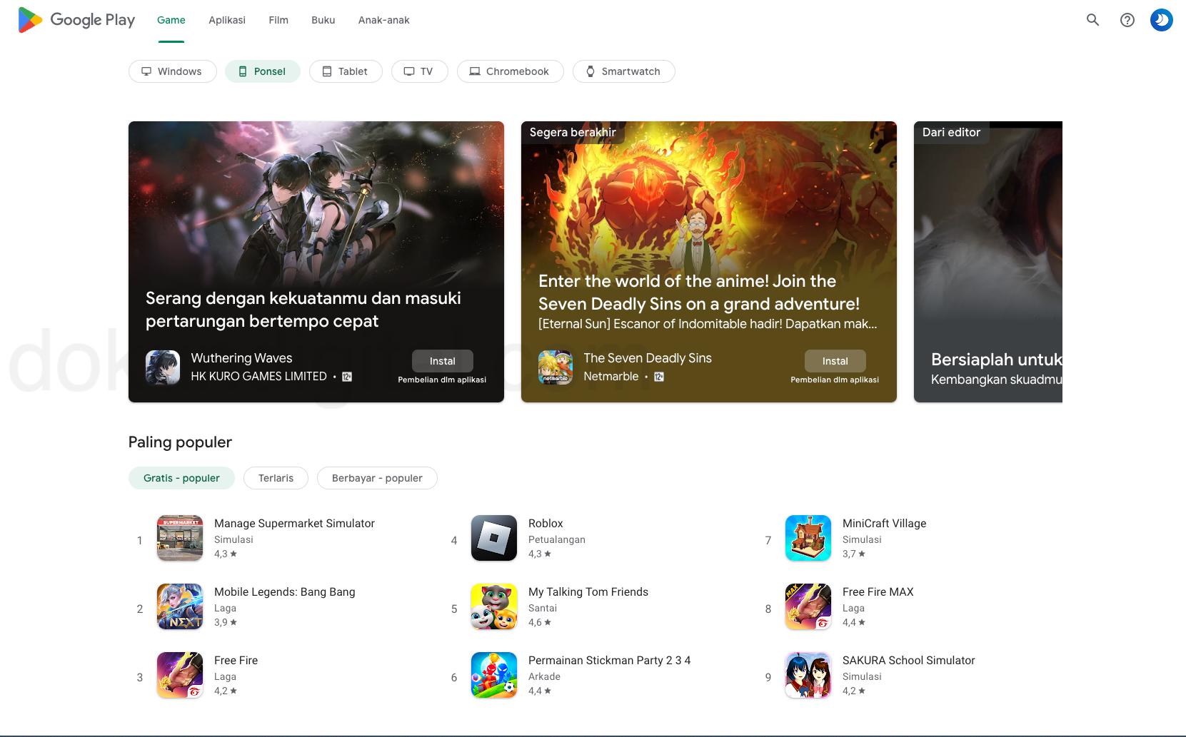Switch to the Film tab
Viewport: 1186px width, 737px height.
click(x=278, y=20)
